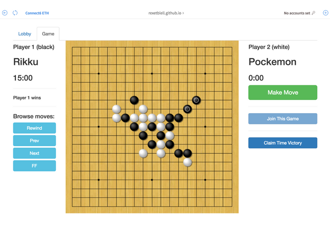Click Claim Time Victory button

click(x=283, y=143)
